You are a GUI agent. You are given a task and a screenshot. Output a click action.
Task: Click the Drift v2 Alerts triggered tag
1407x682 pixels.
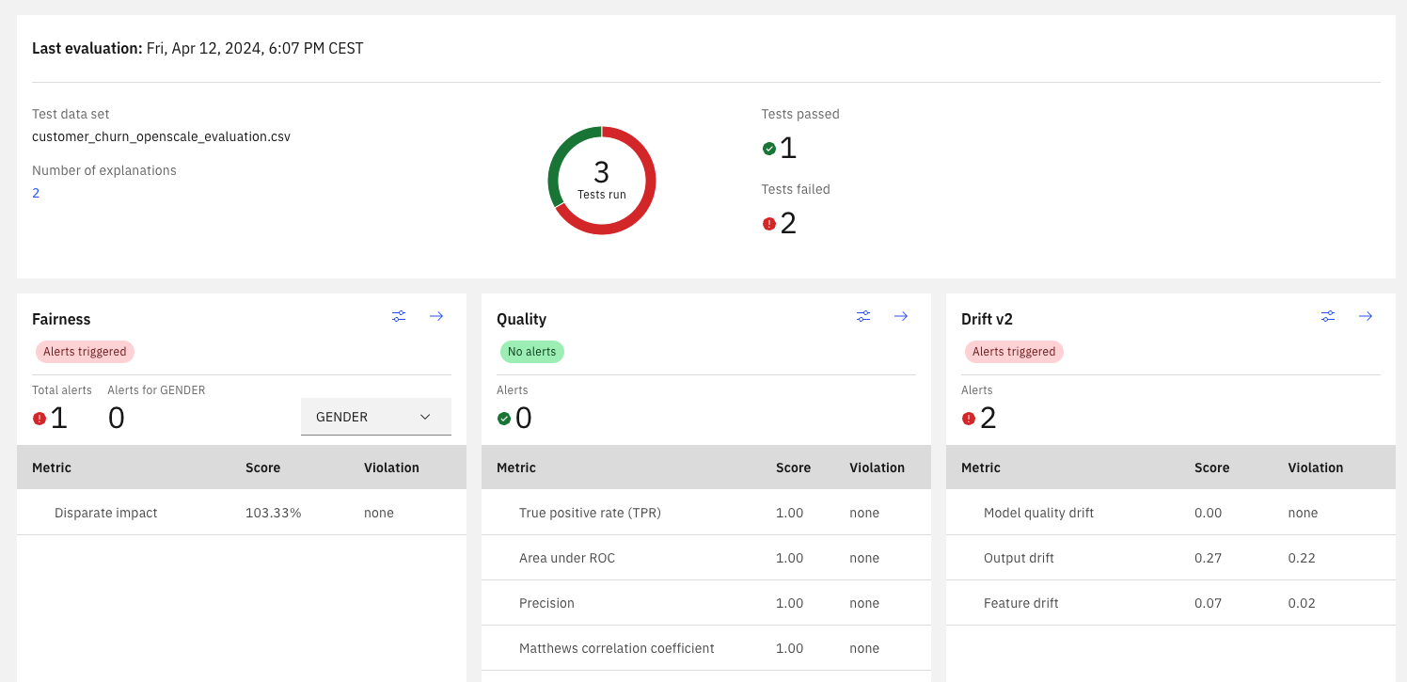[x=1014, y=352]
